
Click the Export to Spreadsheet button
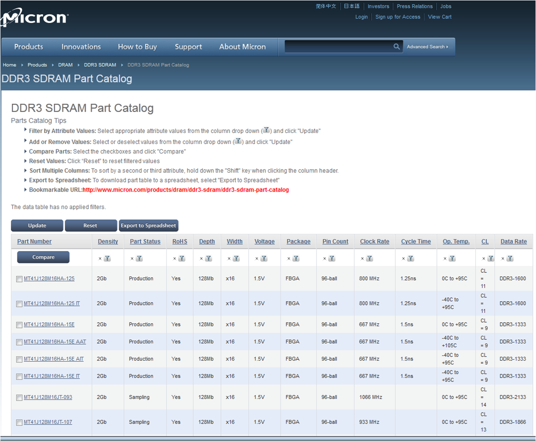tap(148, 226)
